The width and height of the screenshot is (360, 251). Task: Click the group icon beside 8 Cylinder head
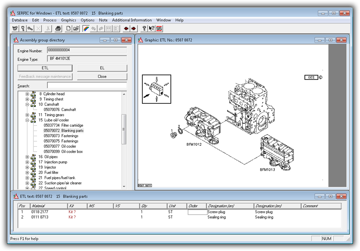point(33,94)
